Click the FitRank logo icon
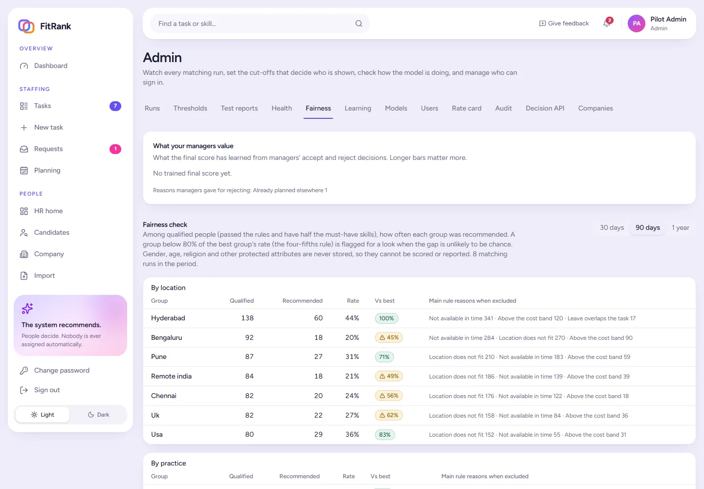The image size is (704, 489). (26, 26)
